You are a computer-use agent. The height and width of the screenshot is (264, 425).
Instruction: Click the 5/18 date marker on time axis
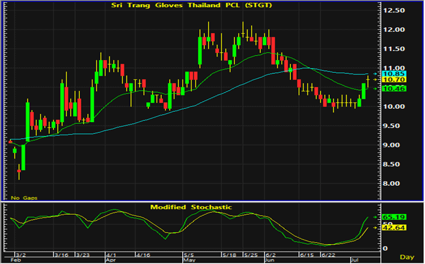[229, 255]
